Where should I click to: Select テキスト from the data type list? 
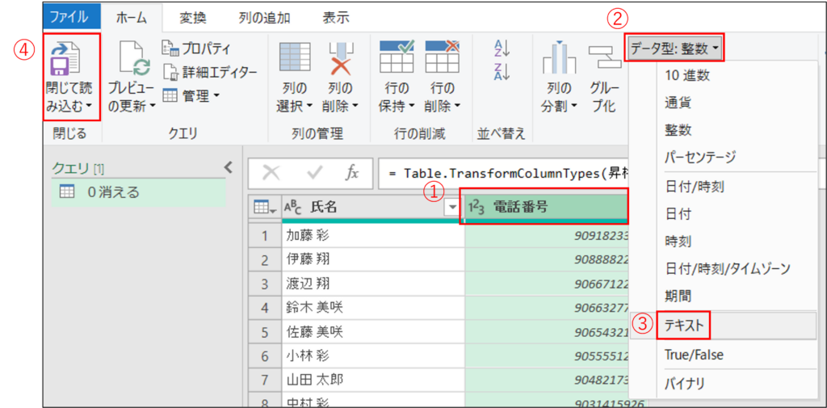[685, 326]
